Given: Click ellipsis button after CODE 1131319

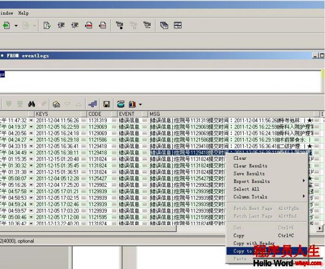Looking at the screenshot, I should pyautogui.click(x=114, y=120).
